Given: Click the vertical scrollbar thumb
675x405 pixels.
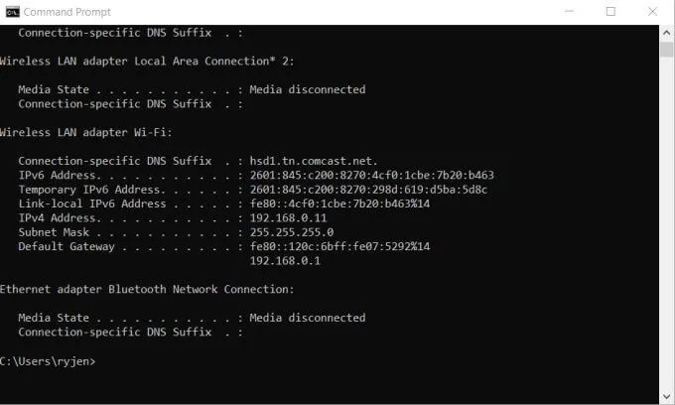Looking at the screenshot, I should (x=666, y=50).
